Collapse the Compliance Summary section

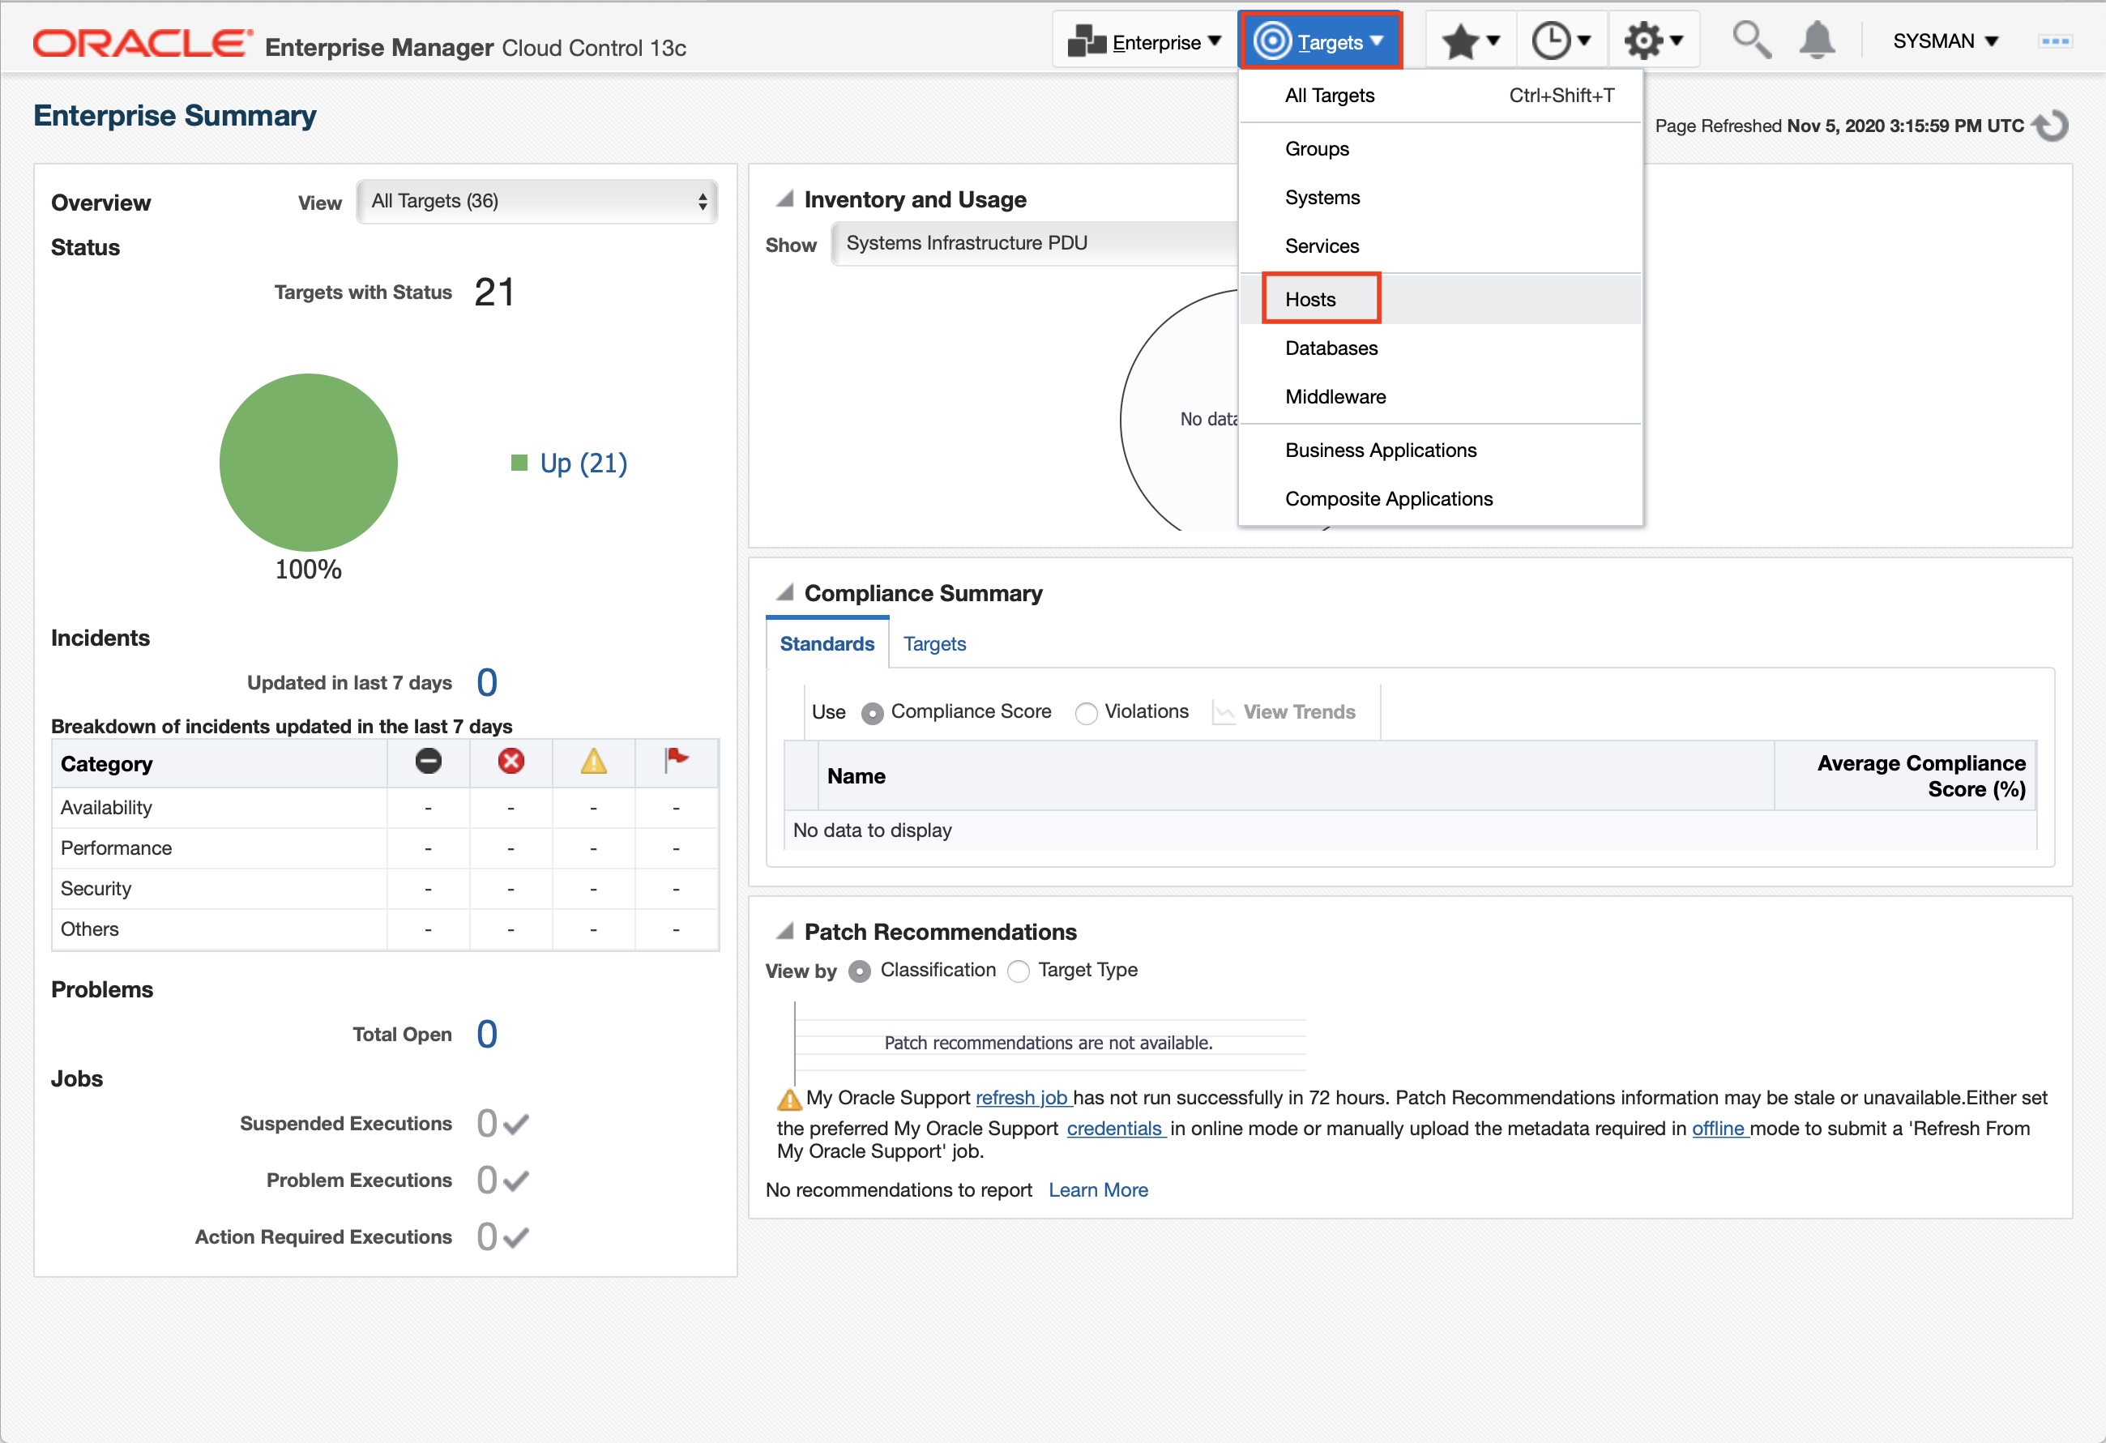784,592
